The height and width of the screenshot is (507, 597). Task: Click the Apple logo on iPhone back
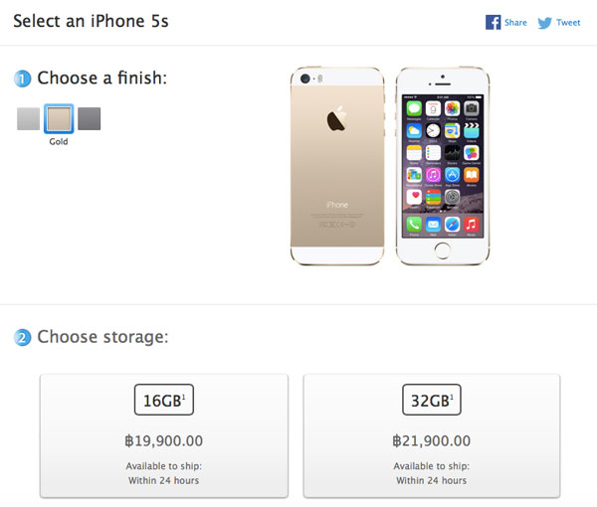(337, 119)
